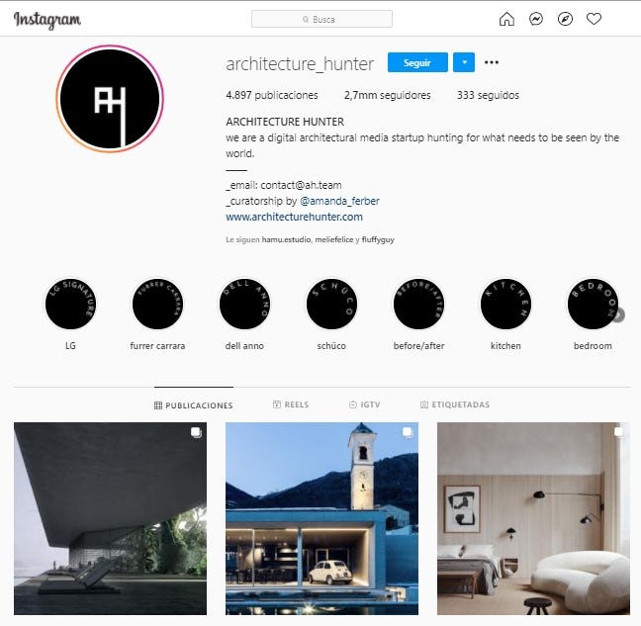Image resolution: width=641 pixels, height=626 pixels.
Task: Visit the @amanda_ferber profile link
Action: pyautogui.click(x=339, y=201)
